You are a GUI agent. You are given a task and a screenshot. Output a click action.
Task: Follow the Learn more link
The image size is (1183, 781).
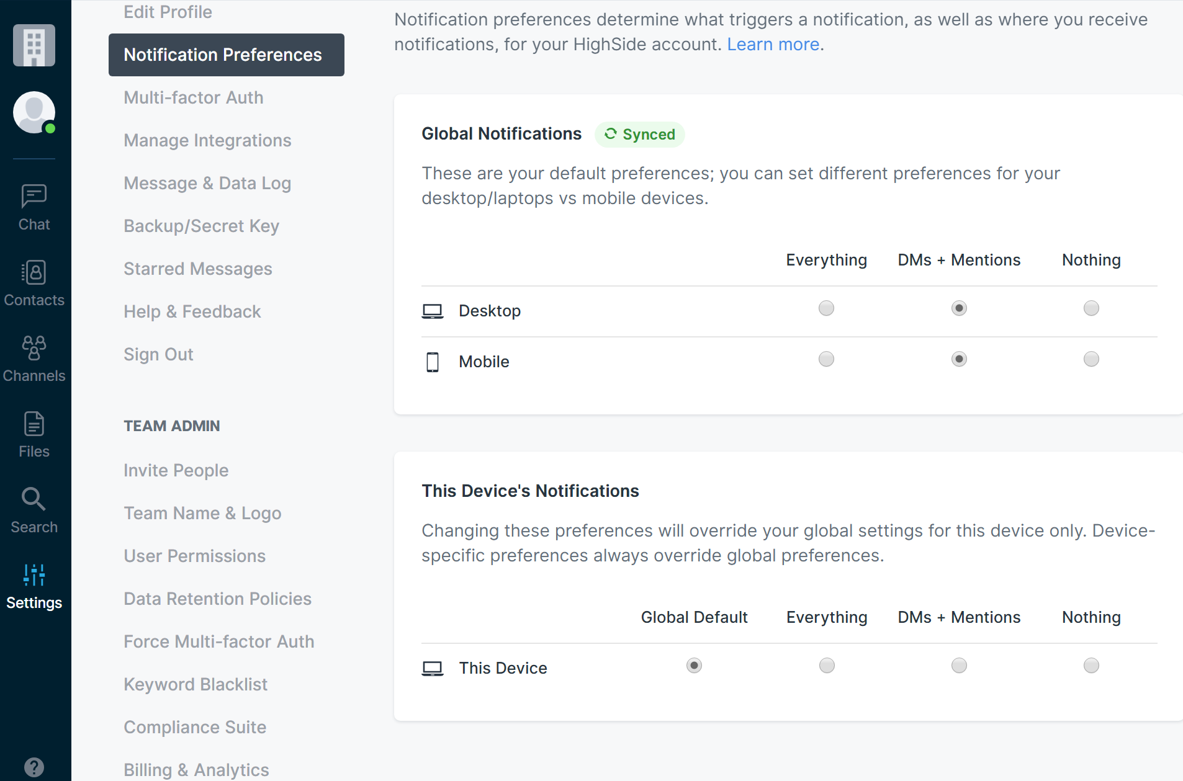click(x=773, y=45)
